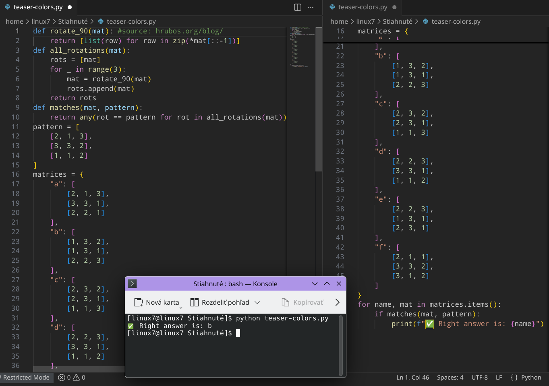Click the Konsole terminal icon in title bar
Image resolution: width=549 pixels, height=386 pixels.
coord(133,284)
